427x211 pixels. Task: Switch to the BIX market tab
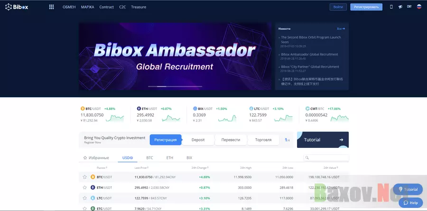[189, 157]
